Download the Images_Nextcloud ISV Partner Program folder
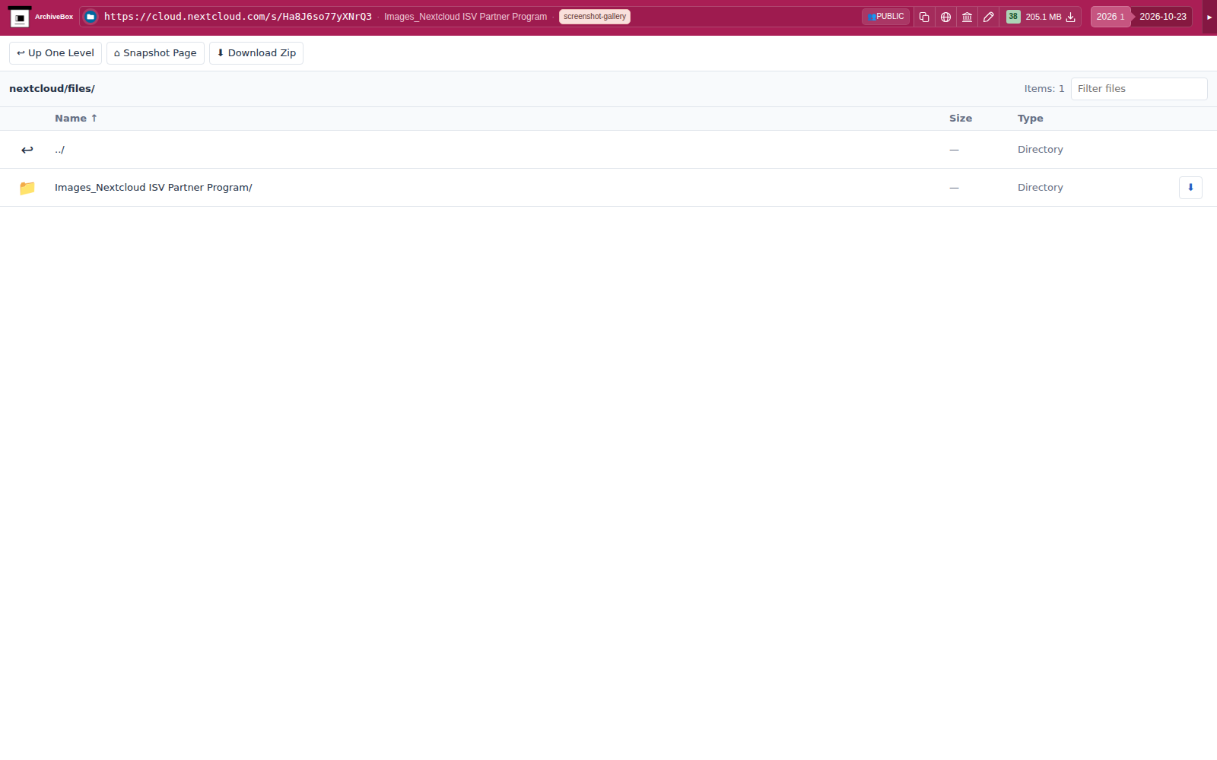 pos(1190,188)
